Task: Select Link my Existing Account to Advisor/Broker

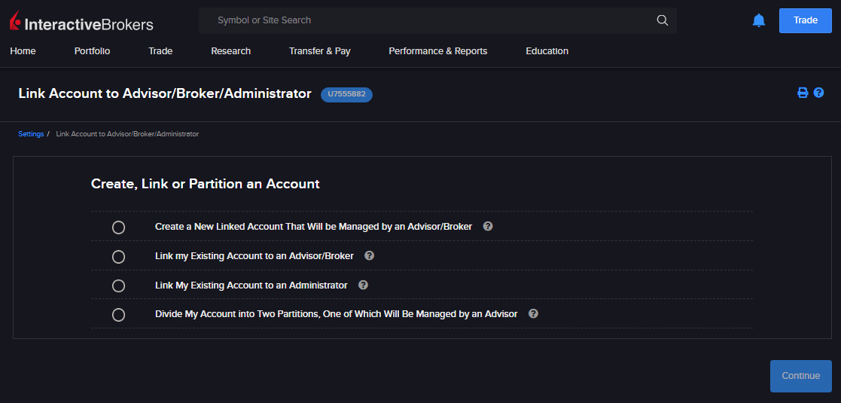Action: pyautogui.click(x=118, y=257)
